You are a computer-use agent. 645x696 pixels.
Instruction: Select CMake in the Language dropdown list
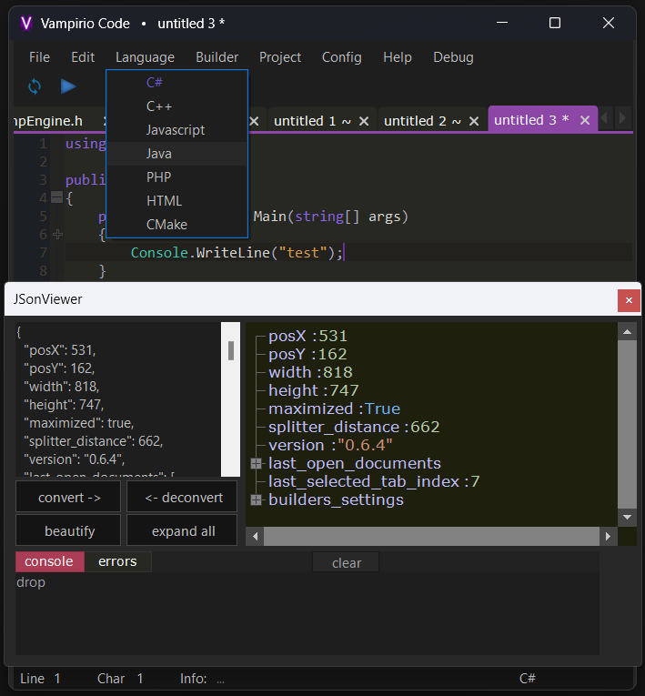point(166,225)
